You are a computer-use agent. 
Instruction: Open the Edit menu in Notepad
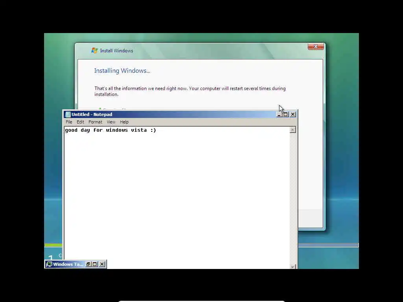tap(80, 122)
